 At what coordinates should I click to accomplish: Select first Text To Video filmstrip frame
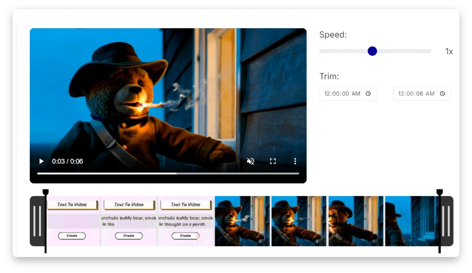pyautogui.click(x=73, y=221)
